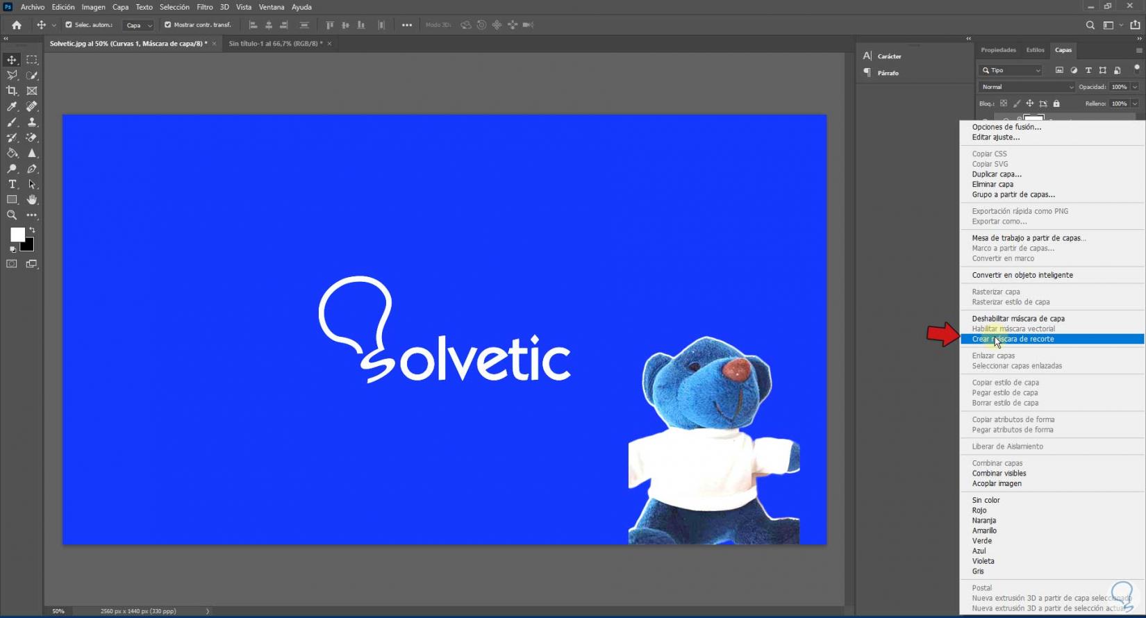Switch to the Sin título-1 document tab
1146x618 pixels.
pyautogui.click(x=276, y=44)
